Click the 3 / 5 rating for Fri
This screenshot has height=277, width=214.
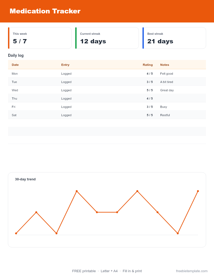(150, 107)
